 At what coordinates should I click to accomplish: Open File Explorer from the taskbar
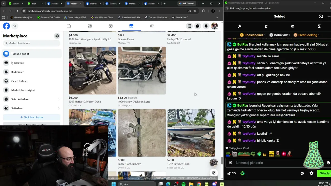tap(191, 184)
